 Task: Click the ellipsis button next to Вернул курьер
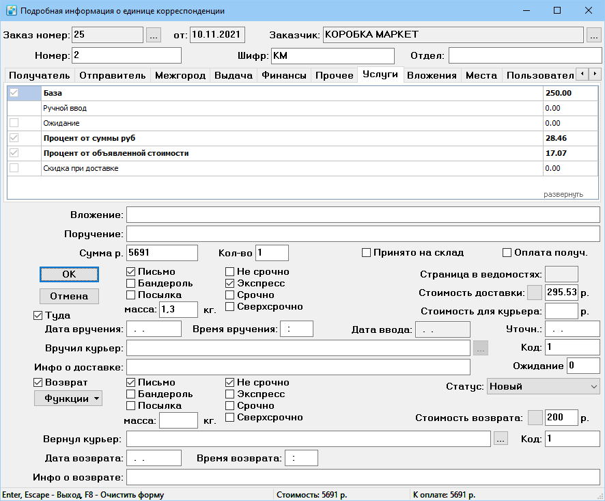point(501,439)
